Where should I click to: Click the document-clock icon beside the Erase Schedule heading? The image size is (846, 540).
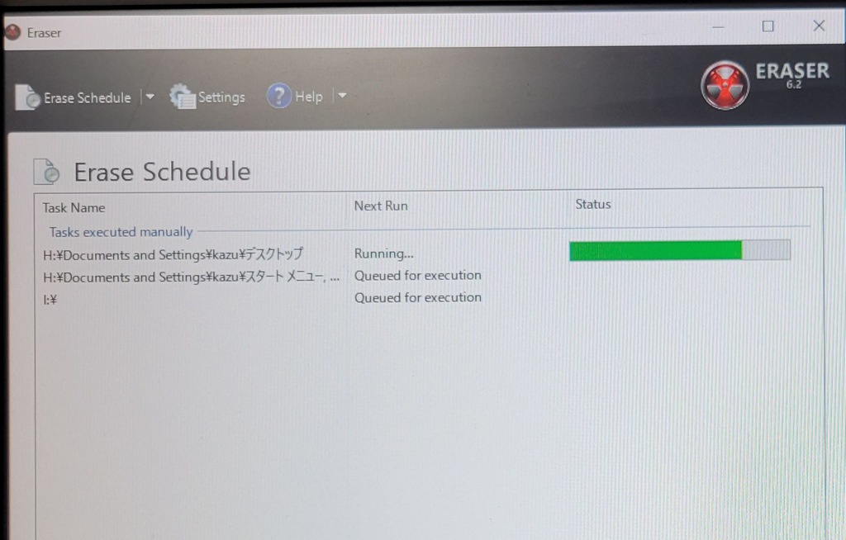coord(47,172)
